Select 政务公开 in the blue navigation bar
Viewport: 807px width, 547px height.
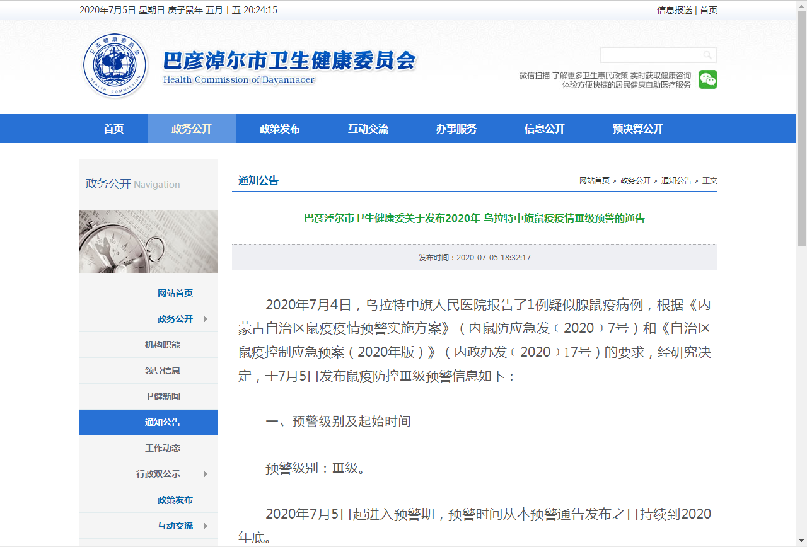[192, 129]
